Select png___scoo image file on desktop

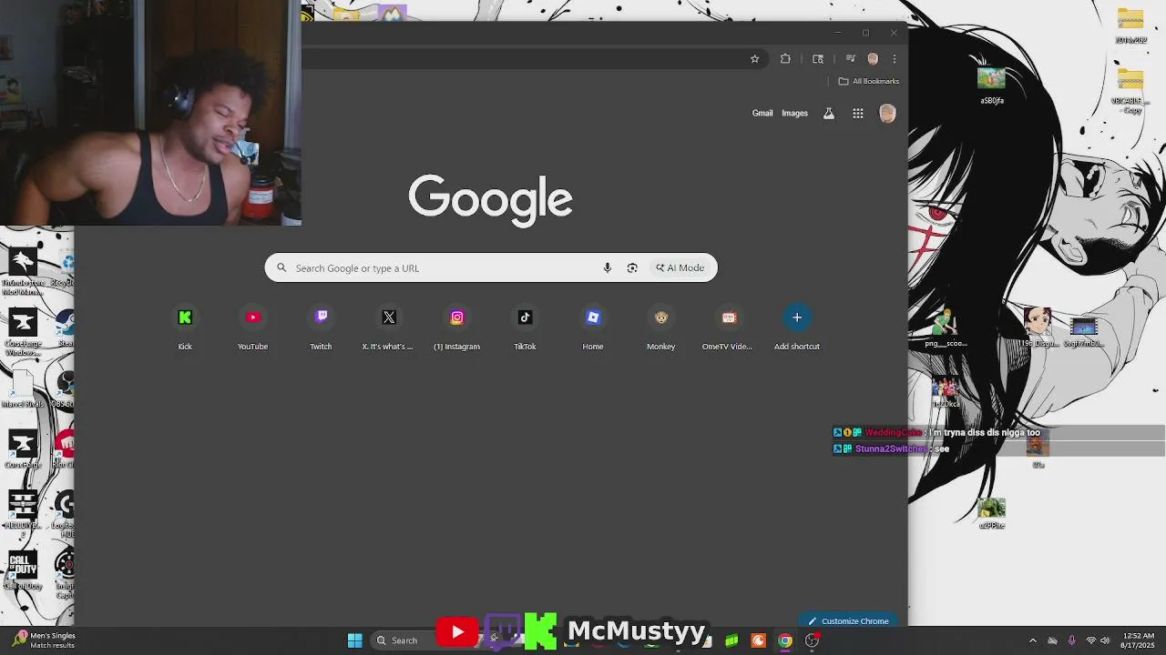(945, 328)
